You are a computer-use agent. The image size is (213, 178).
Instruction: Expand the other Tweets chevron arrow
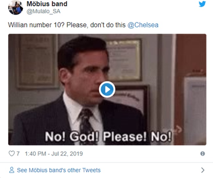point(203,170)
